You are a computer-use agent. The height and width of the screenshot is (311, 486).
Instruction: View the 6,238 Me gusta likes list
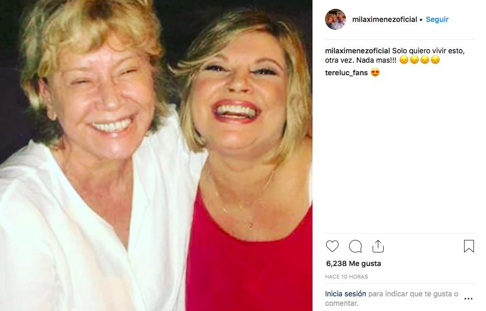tap(353, 263)
